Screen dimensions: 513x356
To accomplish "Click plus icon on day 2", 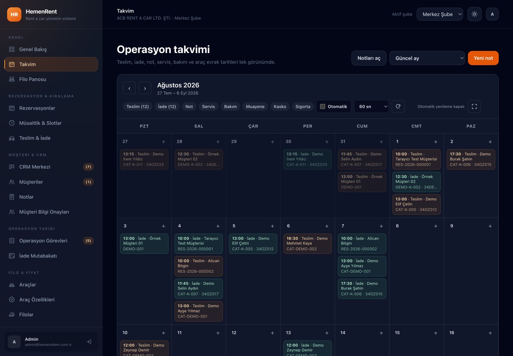I will (490, 142).
